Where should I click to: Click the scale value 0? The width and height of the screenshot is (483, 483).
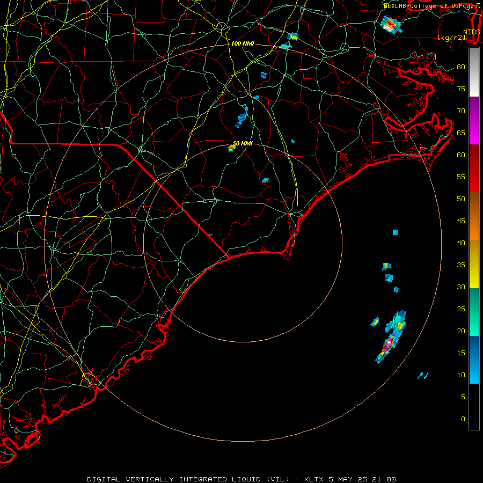[463, 419]
